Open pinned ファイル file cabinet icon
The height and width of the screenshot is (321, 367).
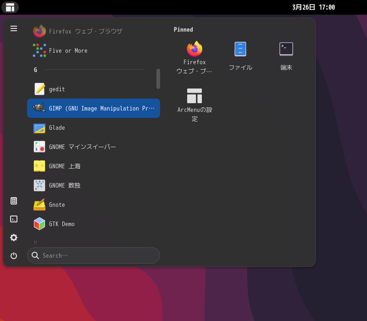click(x=240, y=49)
